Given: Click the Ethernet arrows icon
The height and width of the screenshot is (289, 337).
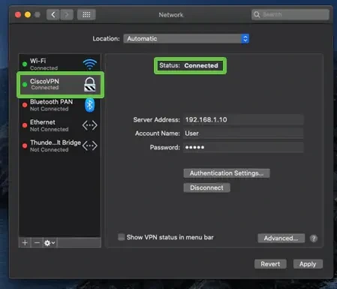Looking at the screenshot, I should pyautogui.click(x=90, y=125).
